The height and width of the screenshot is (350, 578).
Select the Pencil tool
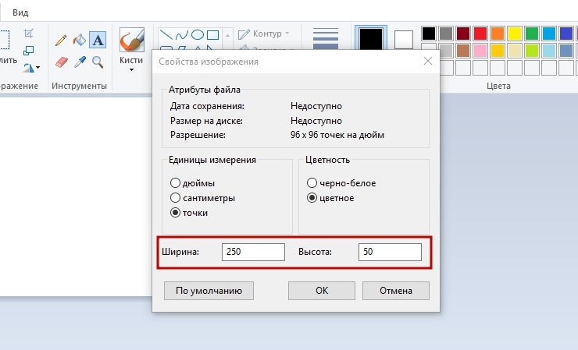61,39
